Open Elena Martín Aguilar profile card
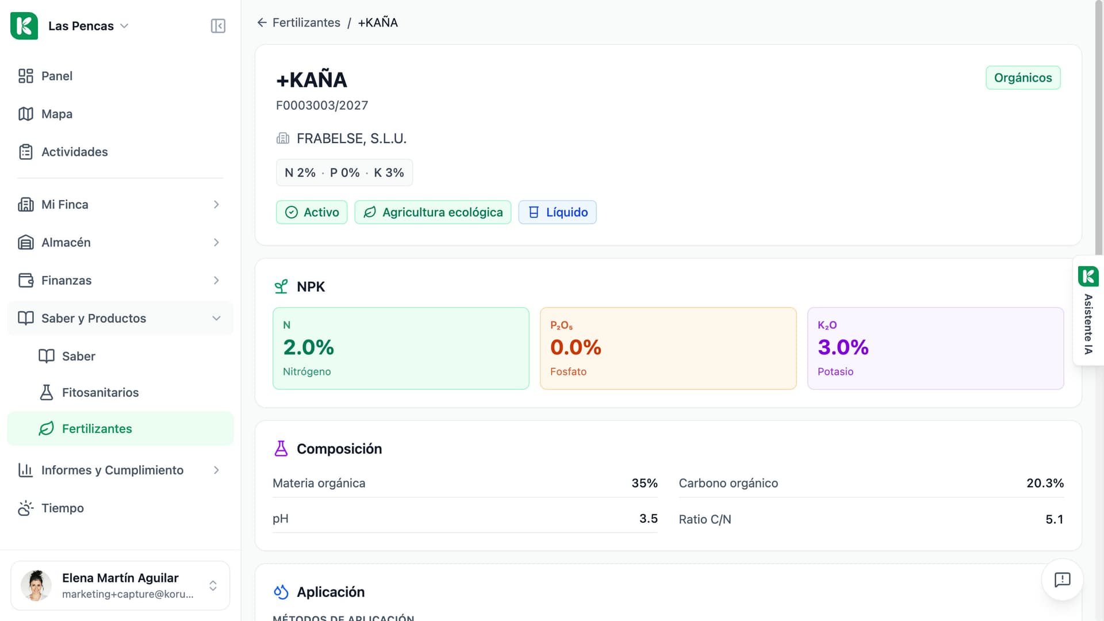The width and height of the screenshot is (1104, 621). click(x=120, y=585)
